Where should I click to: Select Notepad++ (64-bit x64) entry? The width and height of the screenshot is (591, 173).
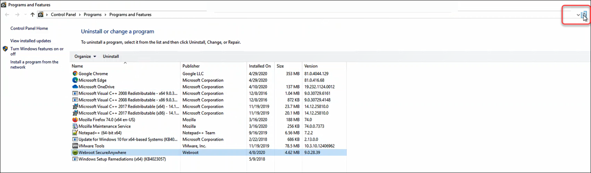[x=100, y=133]
